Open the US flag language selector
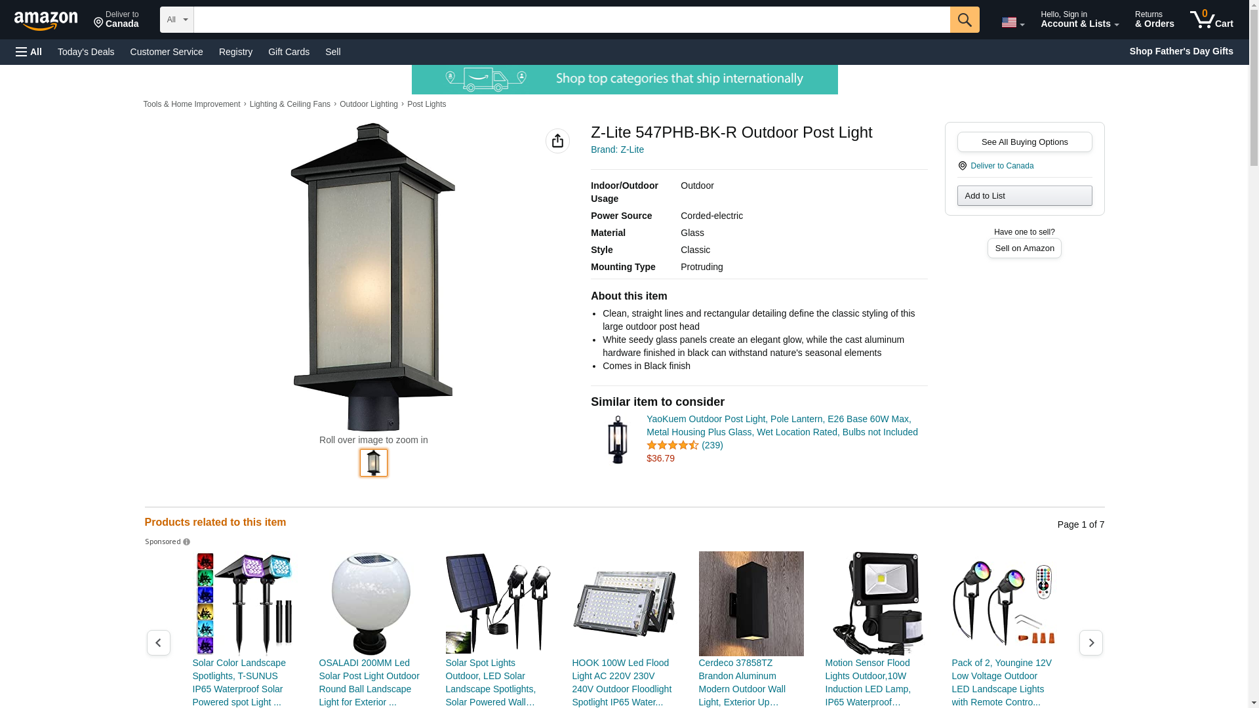1259x708 pixels. [x=1012, y=22]
